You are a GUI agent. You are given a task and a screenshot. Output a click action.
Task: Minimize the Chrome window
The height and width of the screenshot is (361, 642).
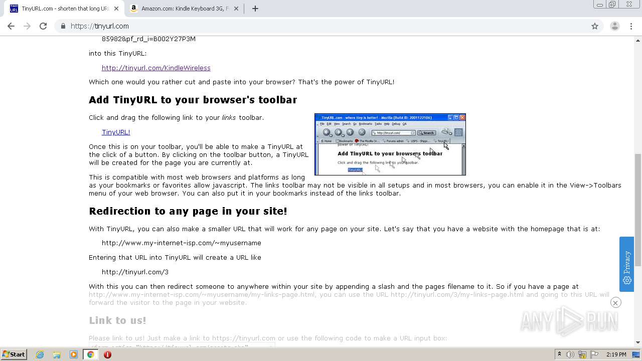[599, 5]
